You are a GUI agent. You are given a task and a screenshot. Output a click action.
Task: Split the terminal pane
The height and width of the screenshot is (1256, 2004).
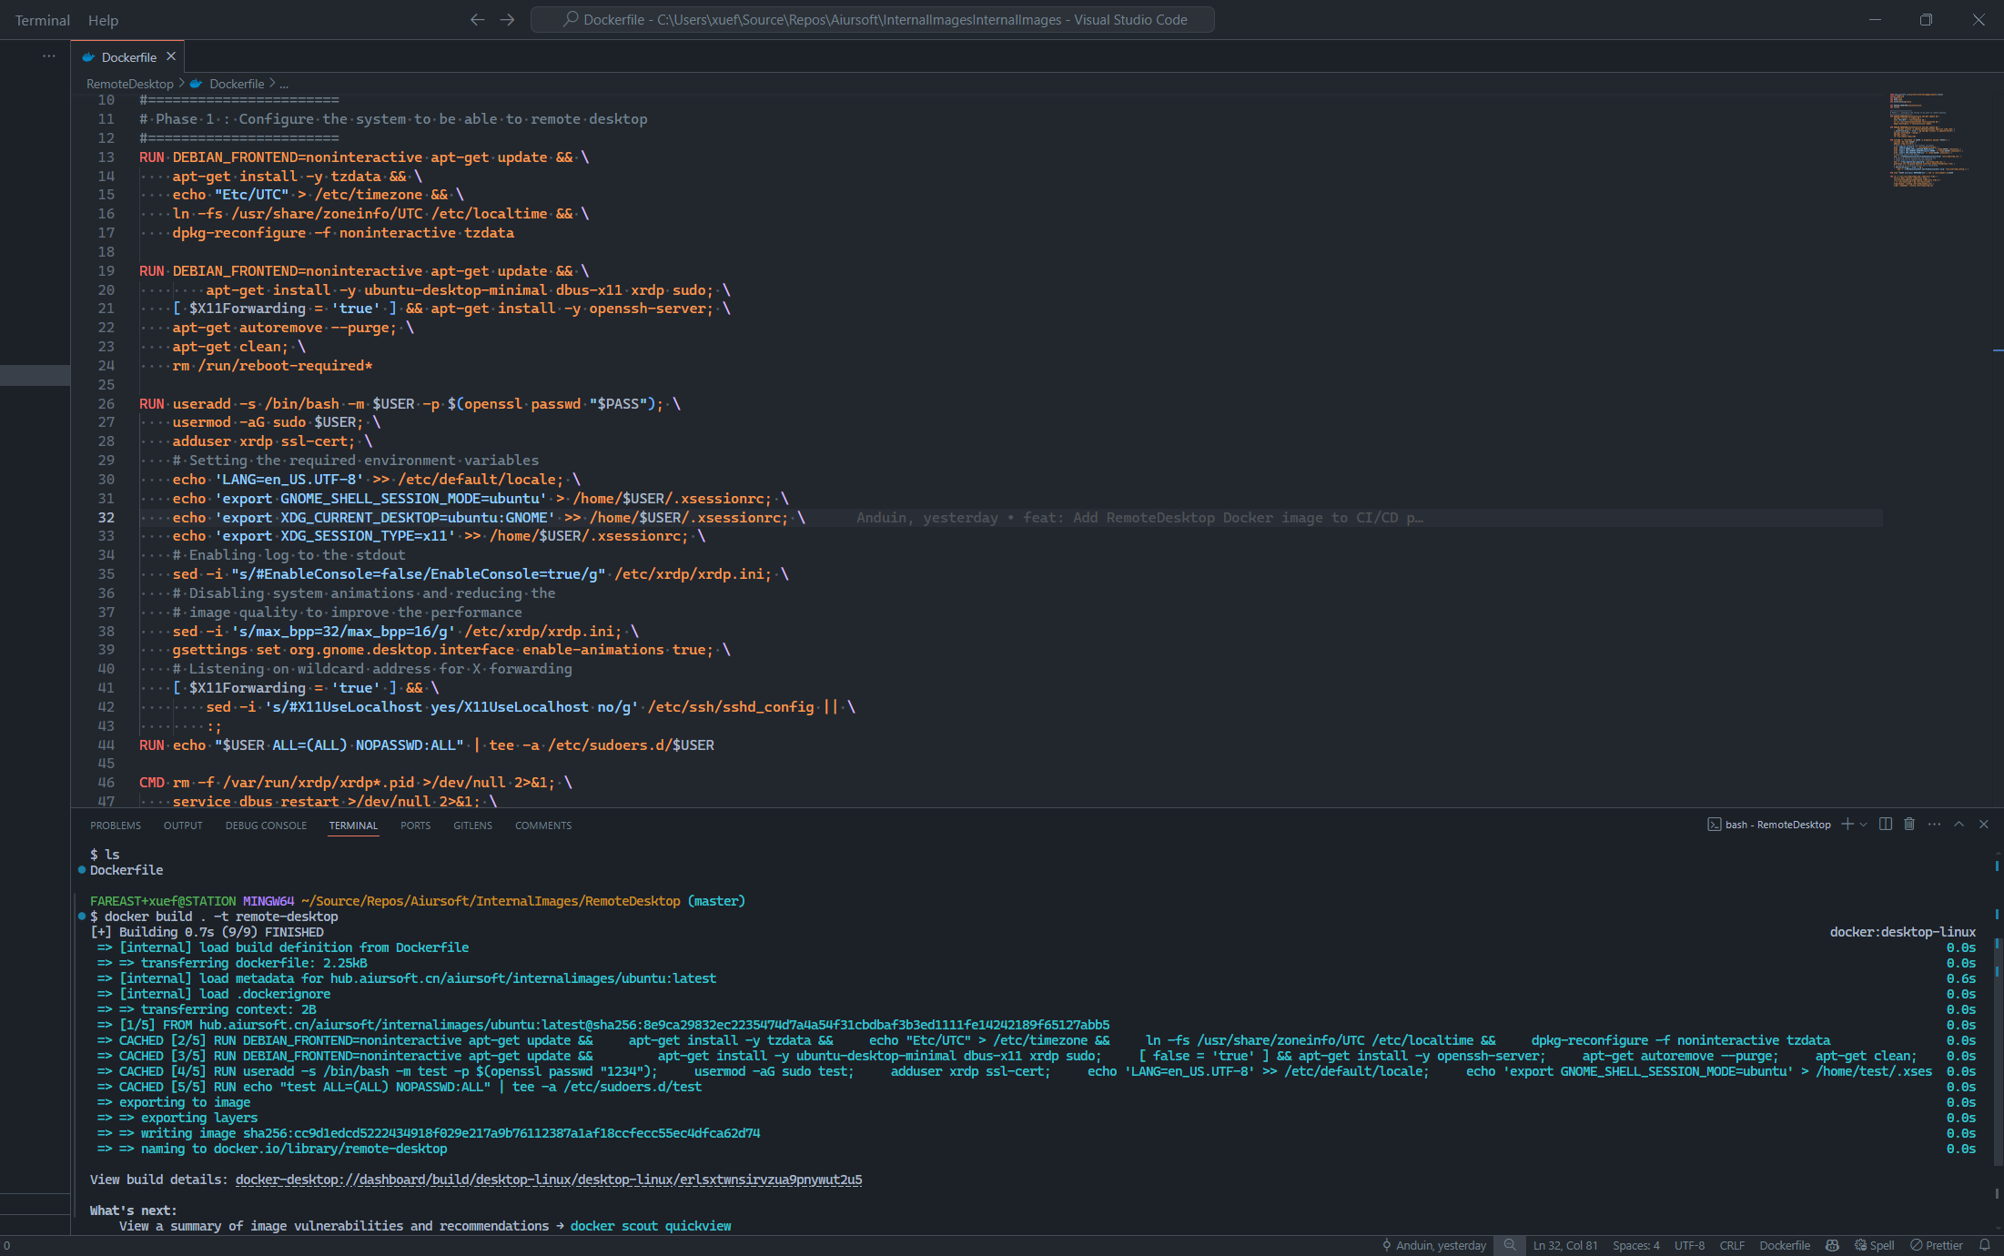point(1886,825)
